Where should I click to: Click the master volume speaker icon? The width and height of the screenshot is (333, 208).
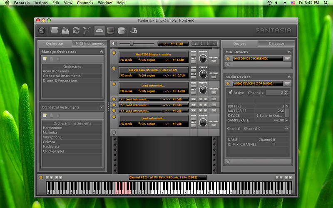(x=114, y=44)
